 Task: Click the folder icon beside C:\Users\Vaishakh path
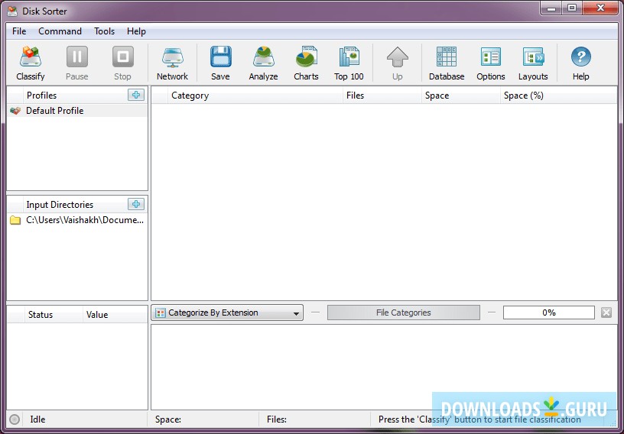tap(15, 220)
